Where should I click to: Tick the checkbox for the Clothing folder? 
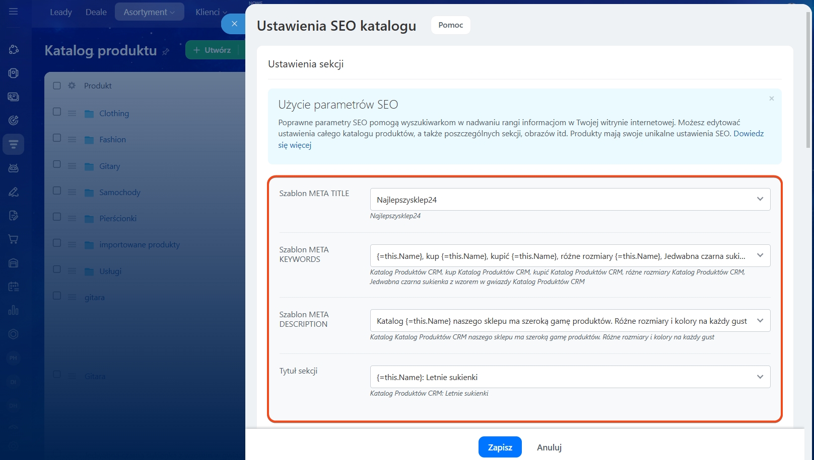tap(57, 112)
